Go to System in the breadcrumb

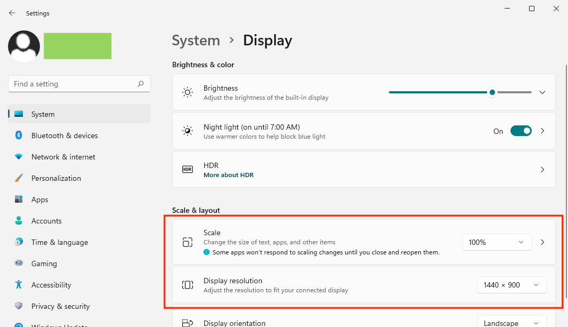[196, 40]
